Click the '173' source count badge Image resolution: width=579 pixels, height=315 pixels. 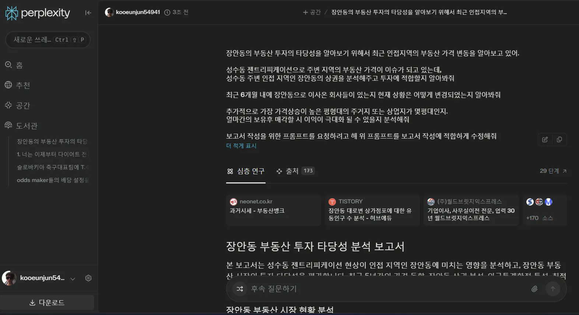coord(308,171)
